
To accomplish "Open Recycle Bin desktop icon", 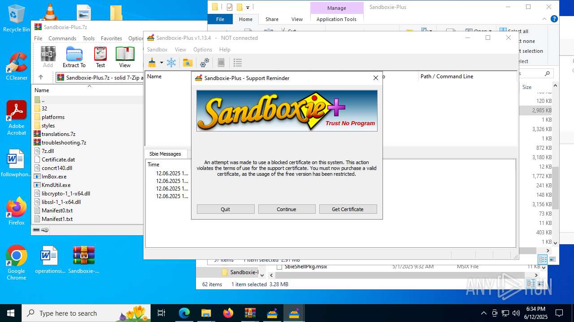I will click(x=17, y=18).
